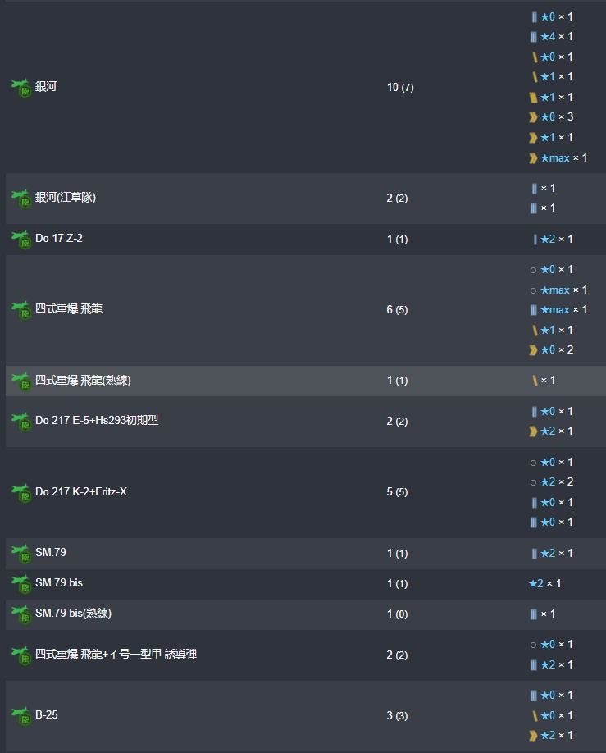Click the icon next to Do 217 K-2+Fritz-X
Image resolution: width=606 pixels, height=753 pixels.
click(x=21, y=492)
